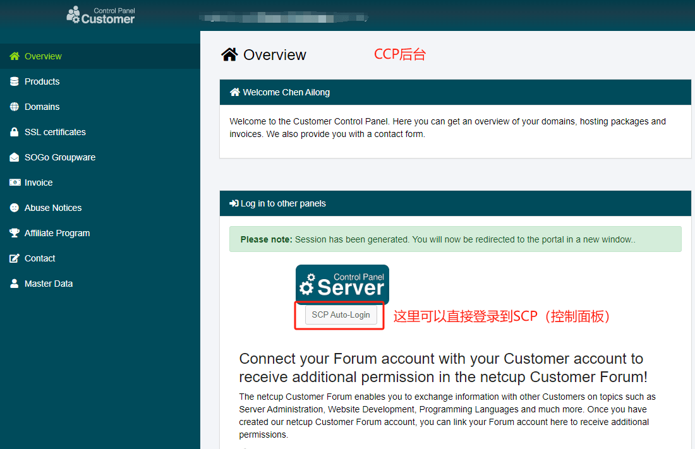This screenshot has width=695, height=449.
Task: Click the Domains globe icon
Action: pos(15,107)
